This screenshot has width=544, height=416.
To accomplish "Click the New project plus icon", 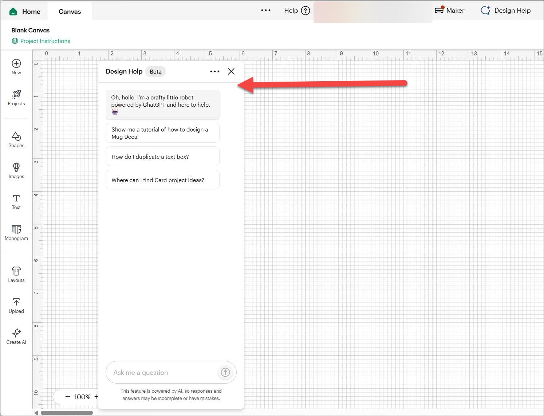I will pyautogui.click(x=16, y=63).
